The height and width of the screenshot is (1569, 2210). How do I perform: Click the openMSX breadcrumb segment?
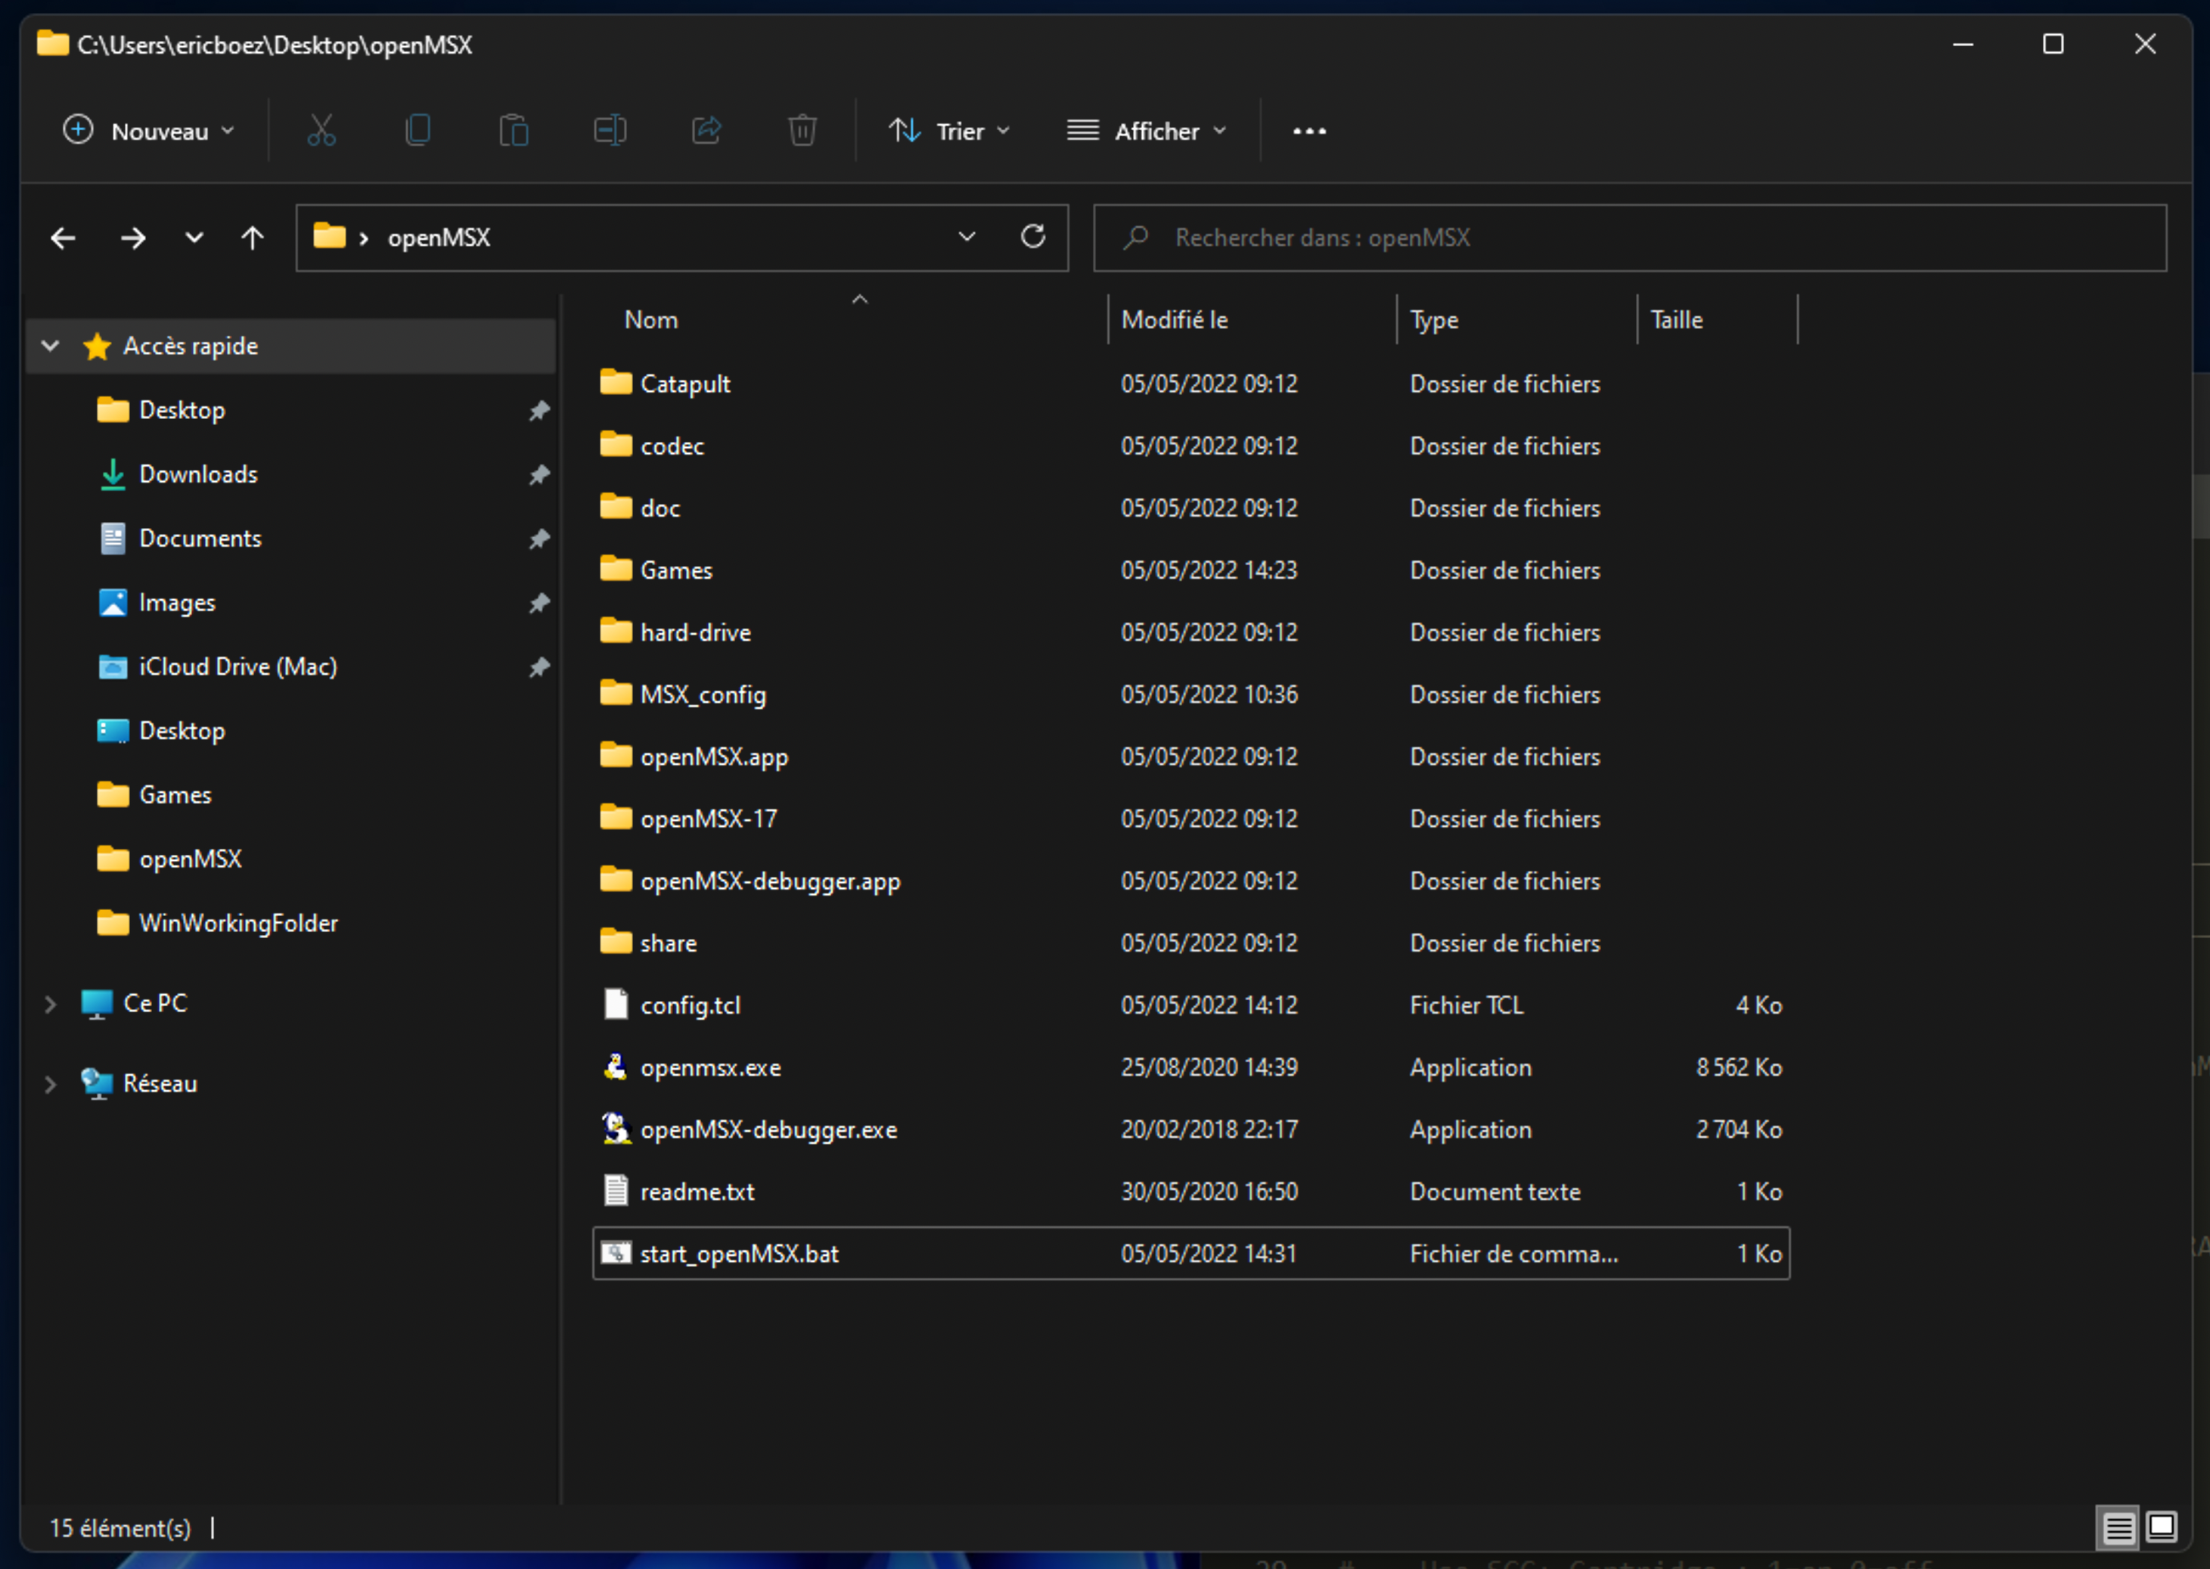(439, 238)
